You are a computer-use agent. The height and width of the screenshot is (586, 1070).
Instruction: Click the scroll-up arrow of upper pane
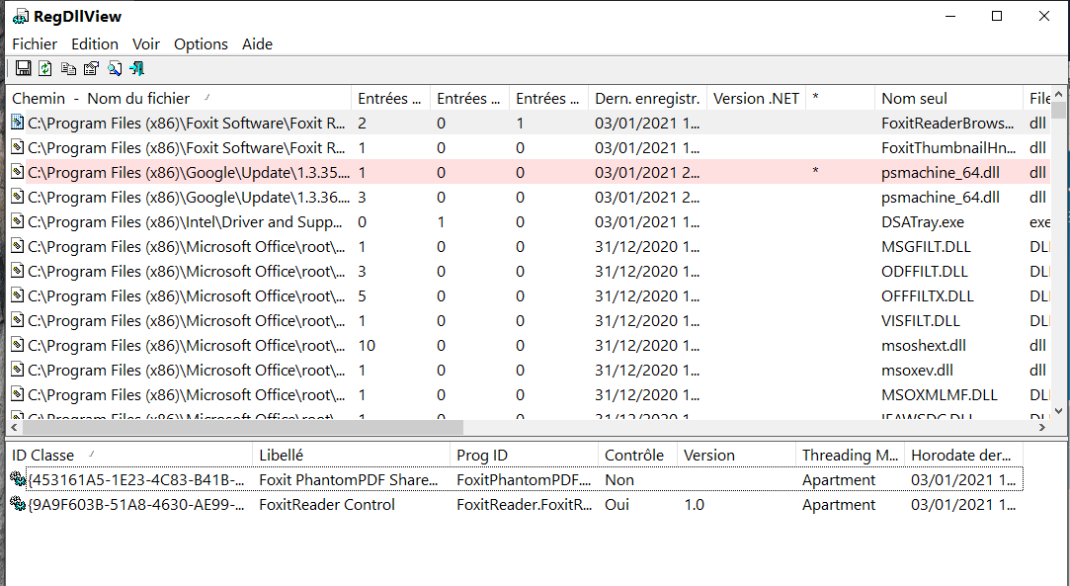pyautogui.click(x=1058, y=94)
